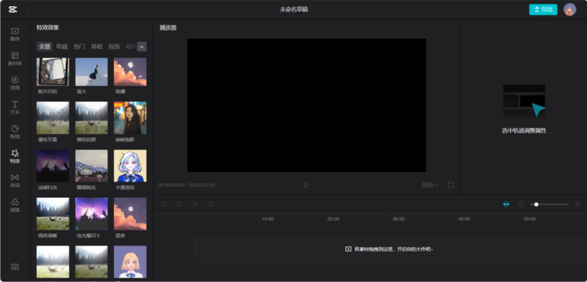Open the 贴纸 stickers panel
587x282 pixels.
click(15, 132)
